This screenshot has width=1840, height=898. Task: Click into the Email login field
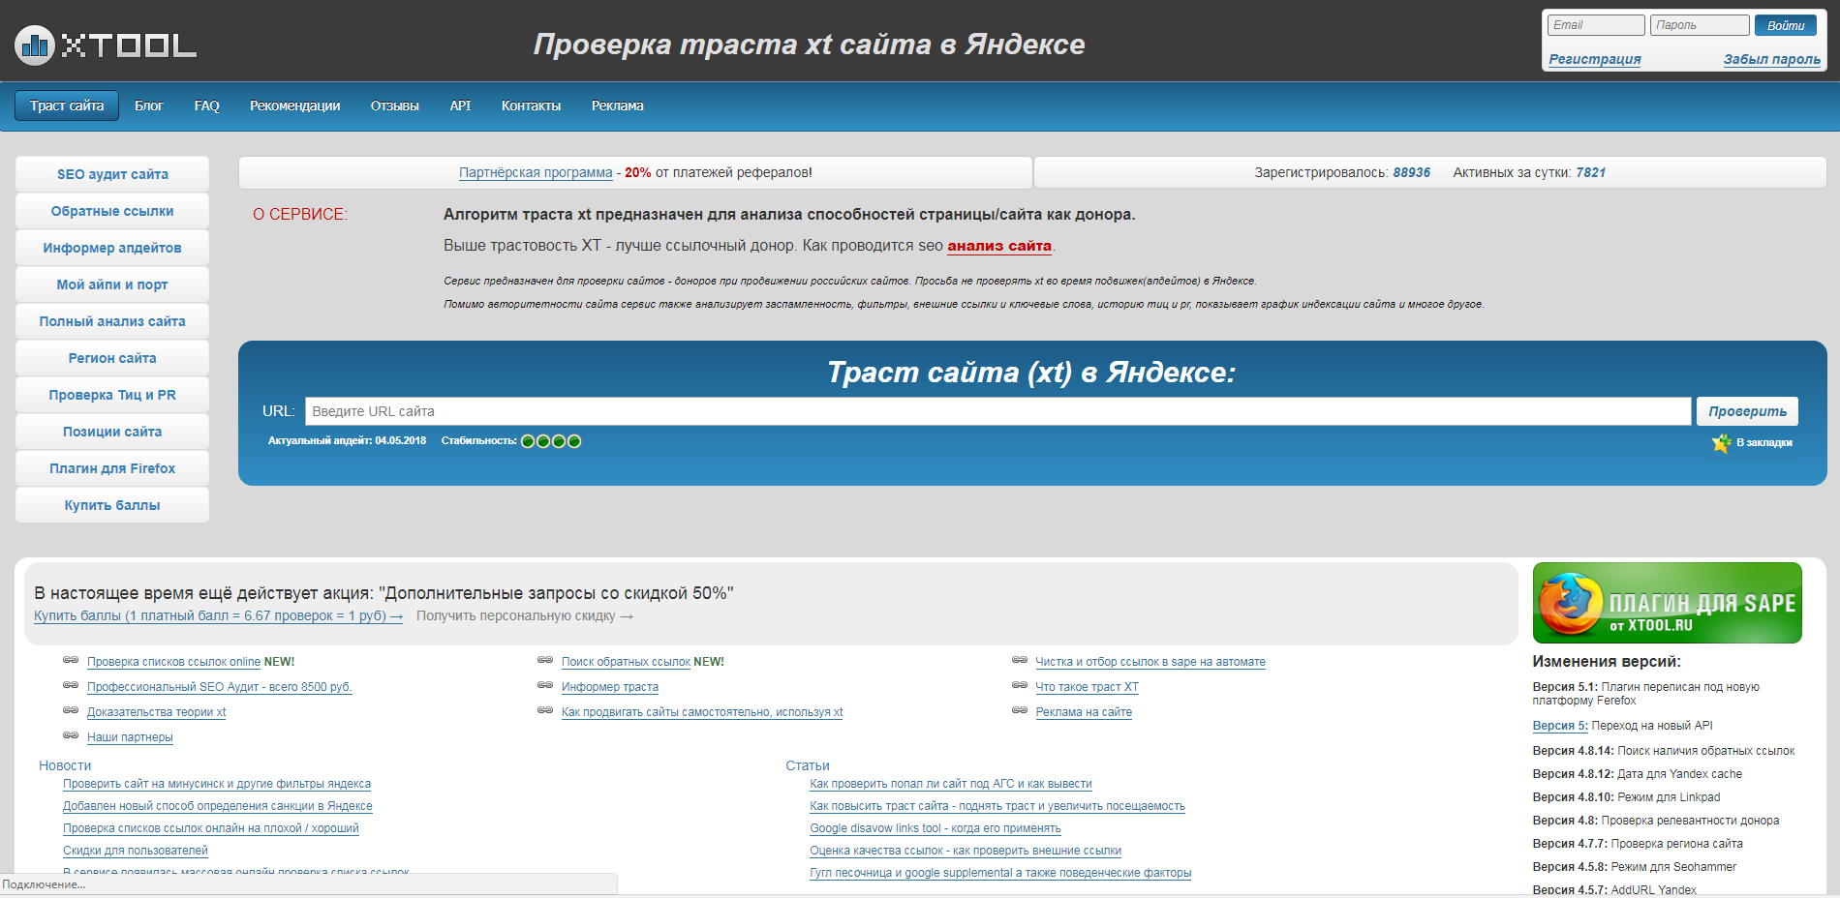pos(1595,25)
